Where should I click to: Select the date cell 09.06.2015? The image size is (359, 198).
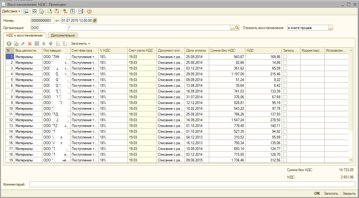197,160
